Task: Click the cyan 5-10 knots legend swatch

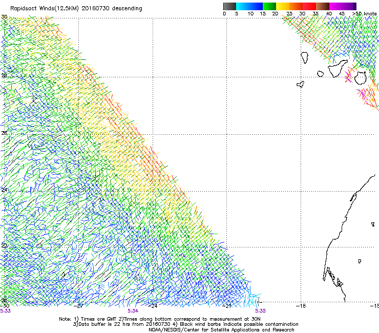Action: [242, 6]
